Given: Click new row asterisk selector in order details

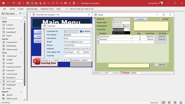Looking at the screenshot, I should pos(98,42).
